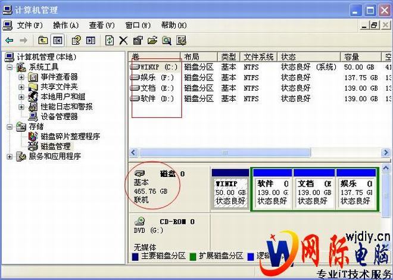Screen dimensions: 393x280
Task: Expand the 服务和应用程序 tree node
Action: coord(11,157)
